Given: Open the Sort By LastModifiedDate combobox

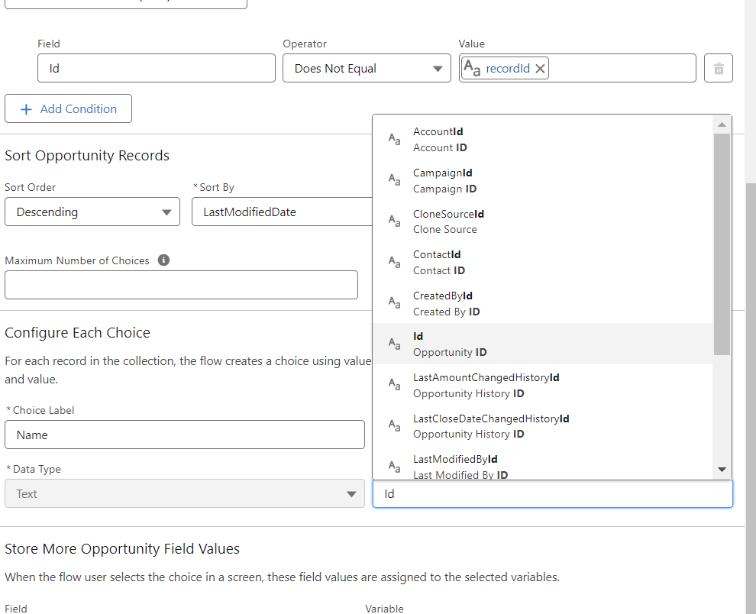Looking at the screenshot, I should 282,212.
